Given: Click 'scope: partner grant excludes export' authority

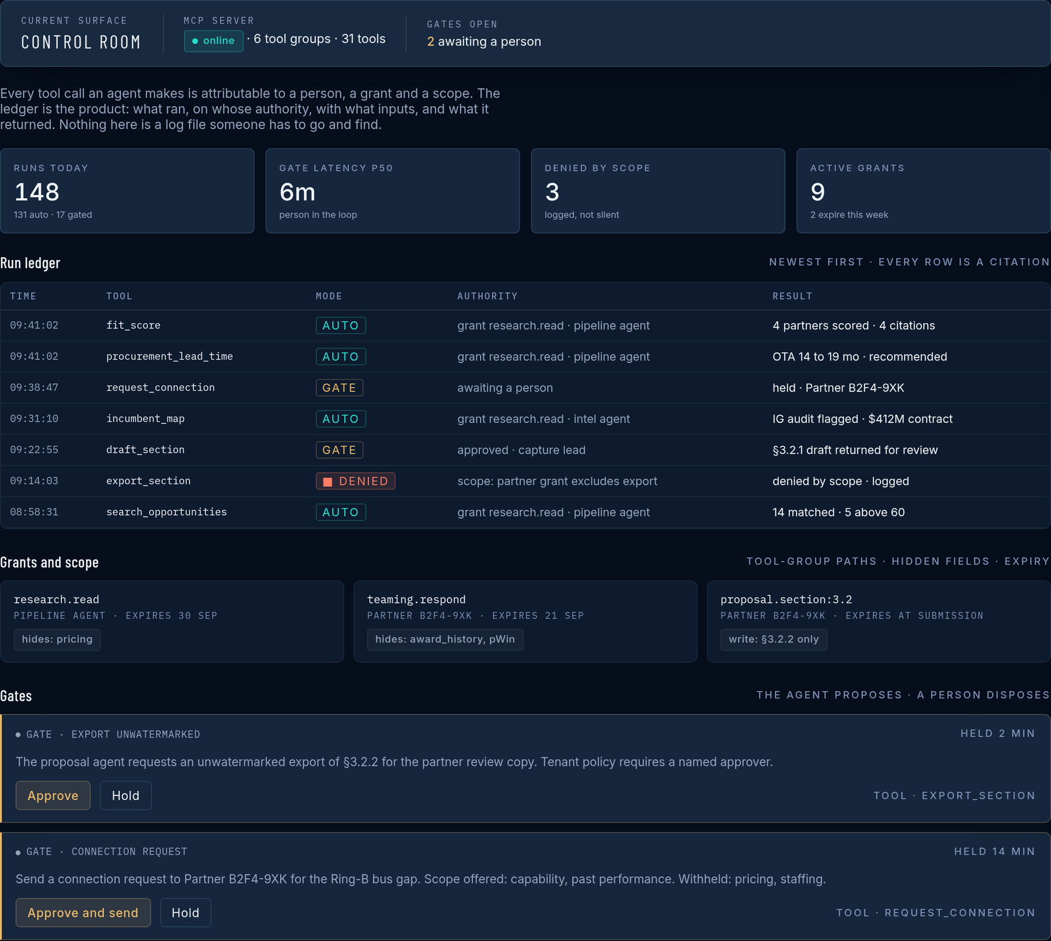Looking at the screenshot, I should coord(557,481).
